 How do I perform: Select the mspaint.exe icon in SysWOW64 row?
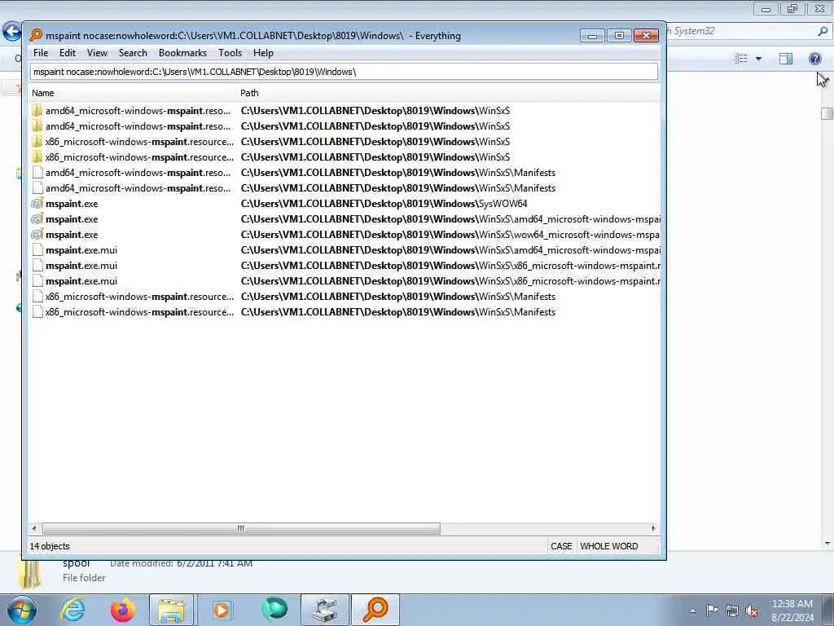[x=37, y=203]
